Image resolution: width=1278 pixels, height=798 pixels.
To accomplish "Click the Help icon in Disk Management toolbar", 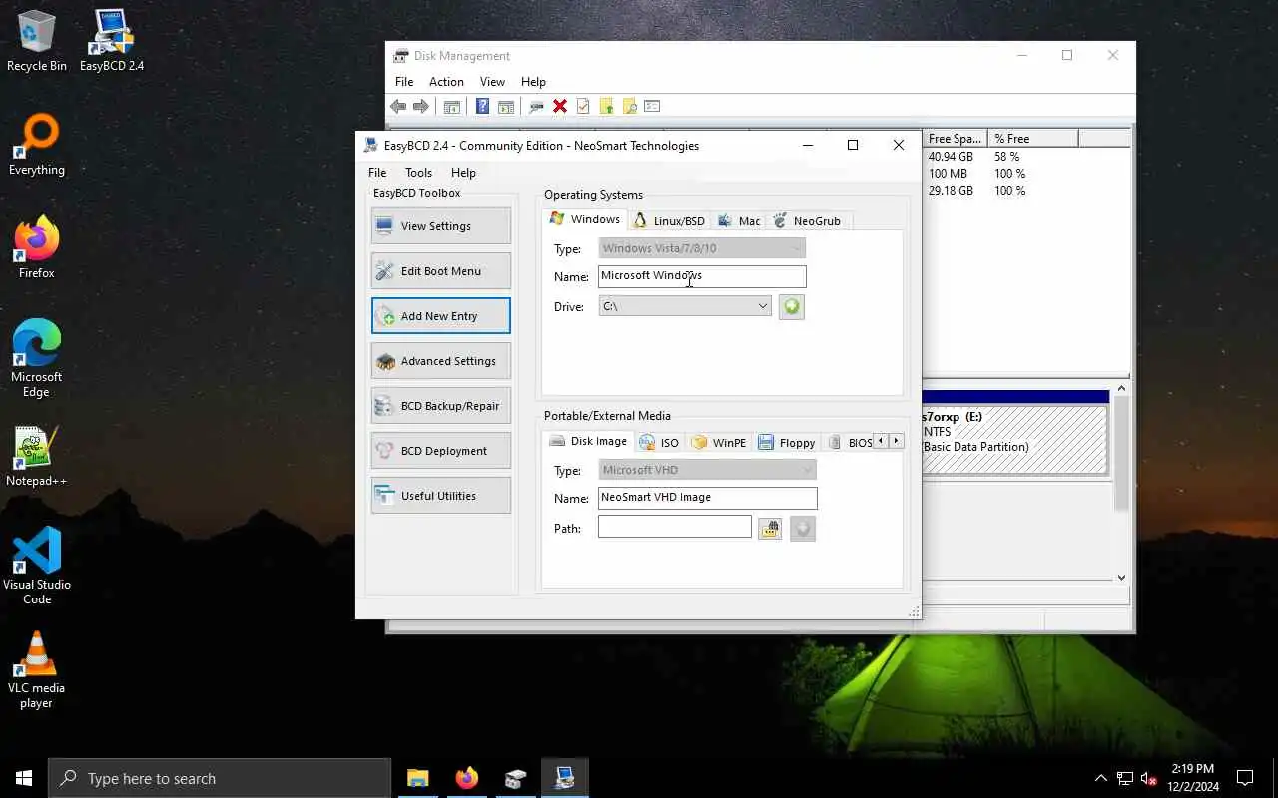I will 482,106.
